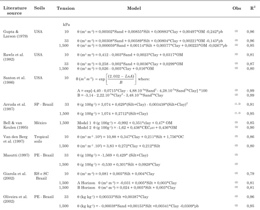The image size is (260, 210).
Task: Select 'Masutti (1997)' source cell
Action: tap(16, 155)
